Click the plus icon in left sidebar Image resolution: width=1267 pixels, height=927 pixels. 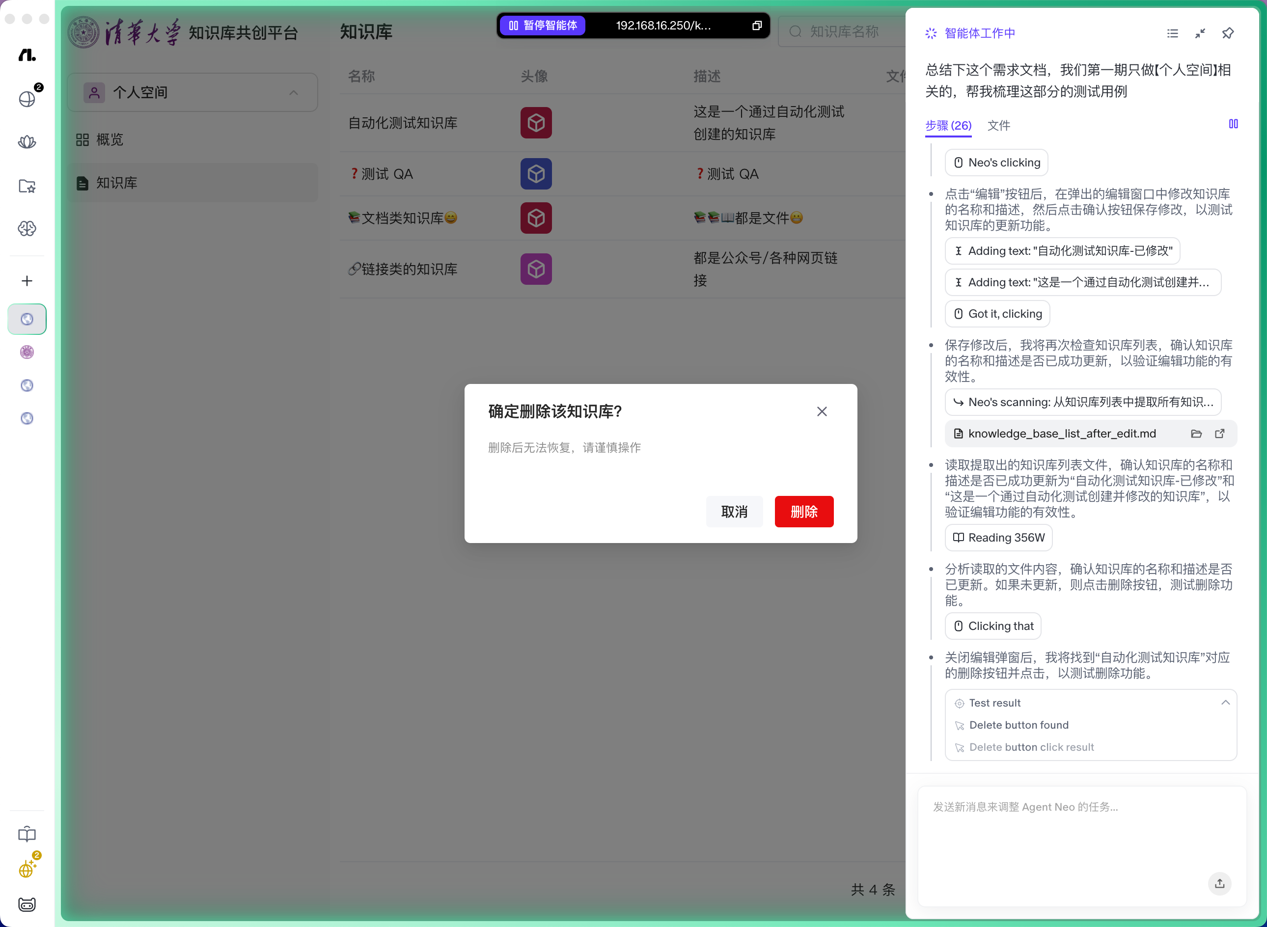[x=27, y=280]
